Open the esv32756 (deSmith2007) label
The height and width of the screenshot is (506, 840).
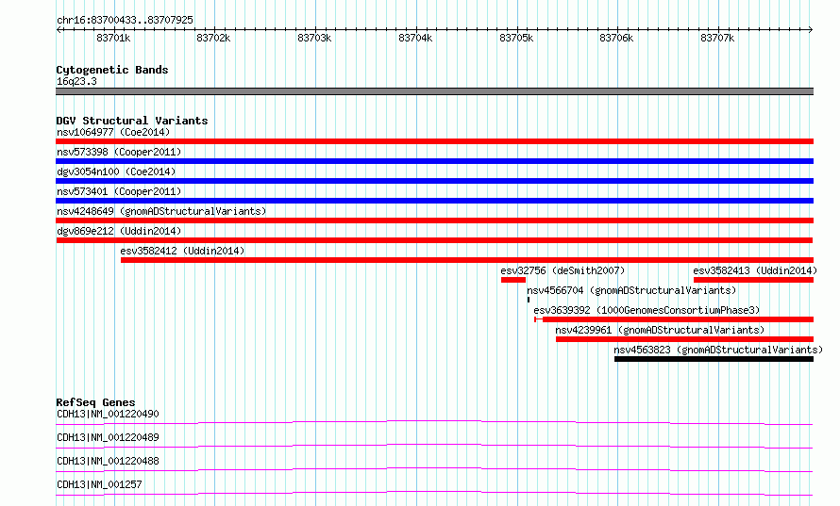[x=563, y=270]
